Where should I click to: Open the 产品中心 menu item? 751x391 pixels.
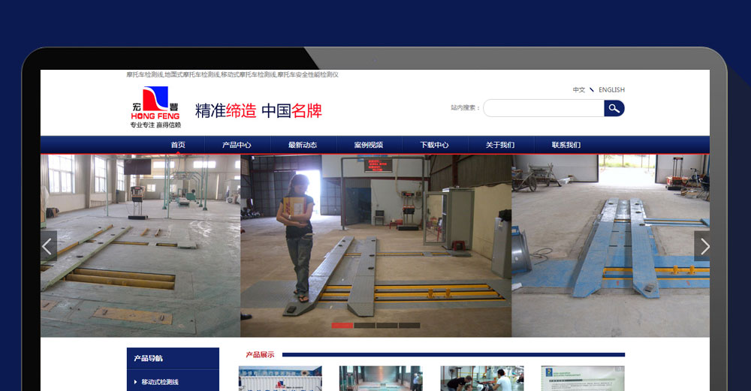click(x=237, y=145)
